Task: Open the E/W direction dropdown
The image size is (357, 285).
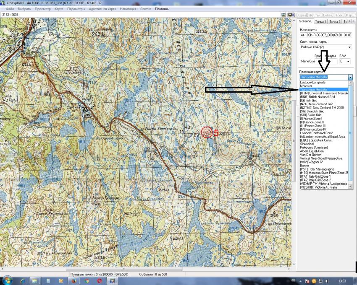Action: [348, 61]
